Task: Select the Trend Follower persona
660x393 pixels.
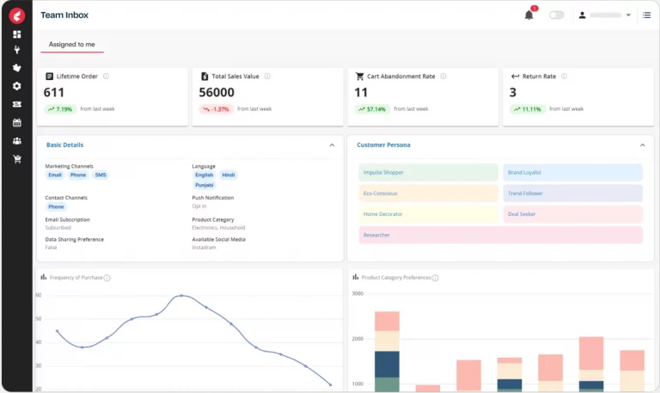Action: [x=573, y=193]
